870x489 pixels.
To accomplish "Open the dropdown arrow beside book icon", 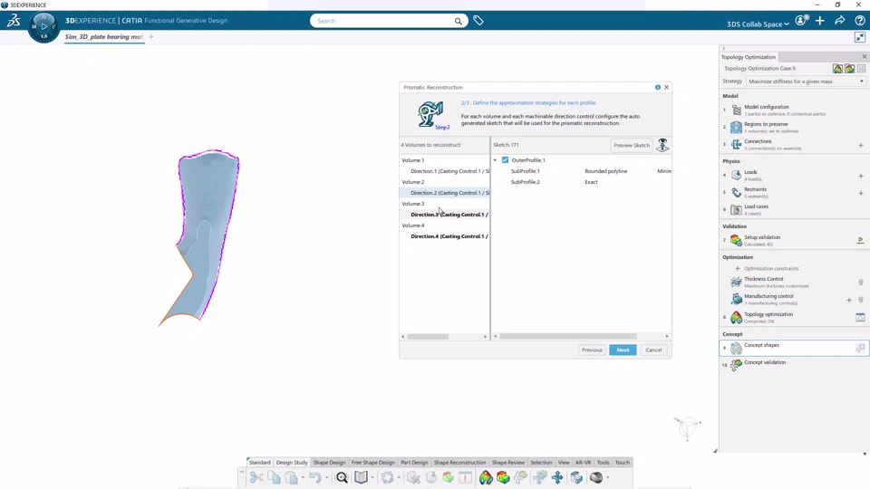I will point(372,477).
